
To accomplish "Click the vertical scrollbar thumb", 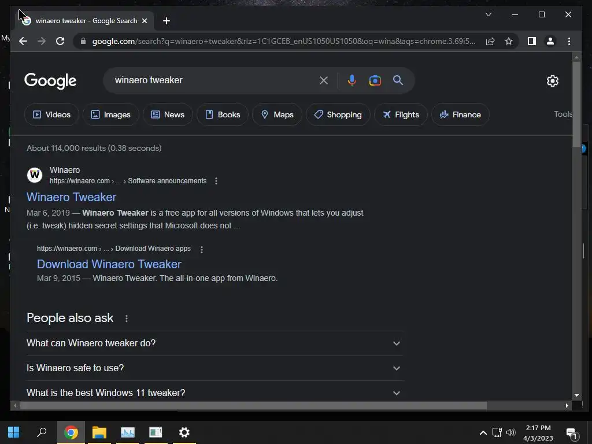I will pos(576,104).
